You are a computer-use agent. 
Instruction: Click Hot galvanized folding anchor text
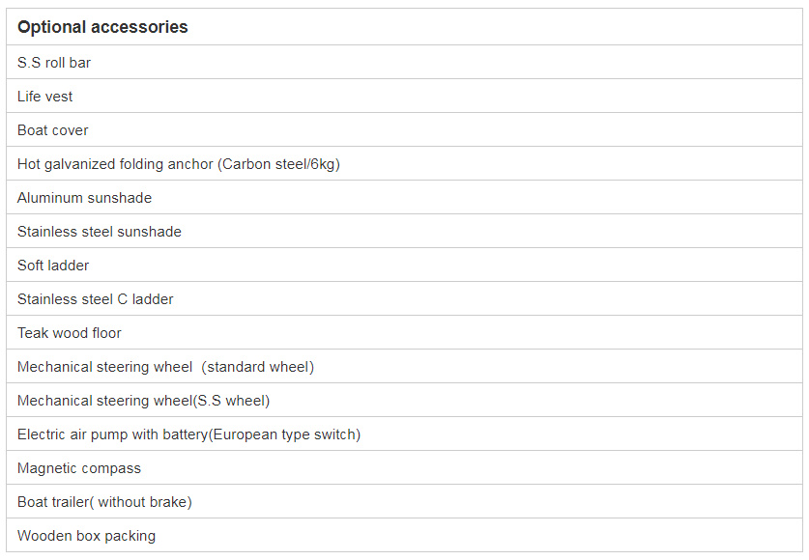116,164
